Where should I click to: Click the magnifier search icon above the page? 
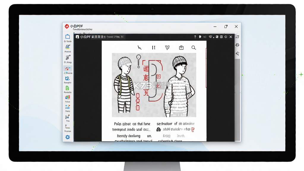tap(194, 48)
